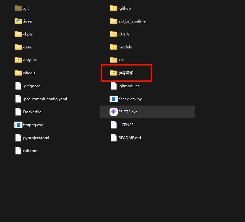
Task: Click the .git hidden folder icon
Action: pyautogui.click(x=18, y=8)
